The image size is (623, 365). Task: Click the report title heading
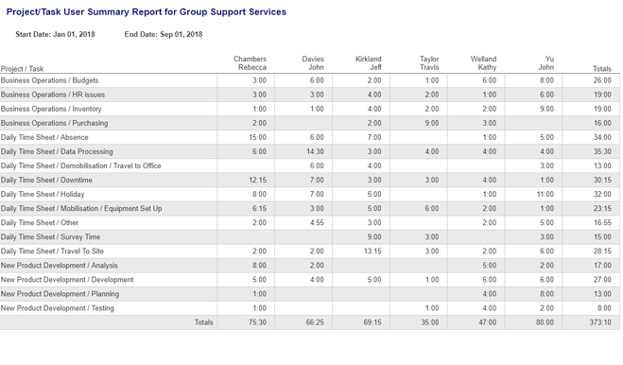click(x=147, y=12)
